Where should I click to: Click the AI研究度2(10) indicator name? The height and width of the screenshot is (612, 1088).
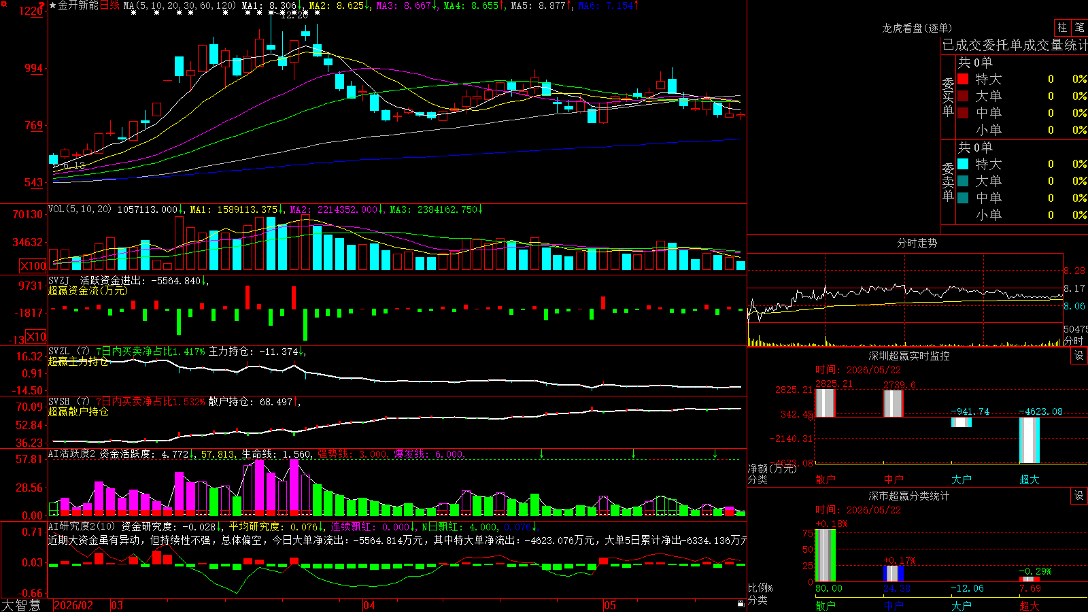point(82,526)
